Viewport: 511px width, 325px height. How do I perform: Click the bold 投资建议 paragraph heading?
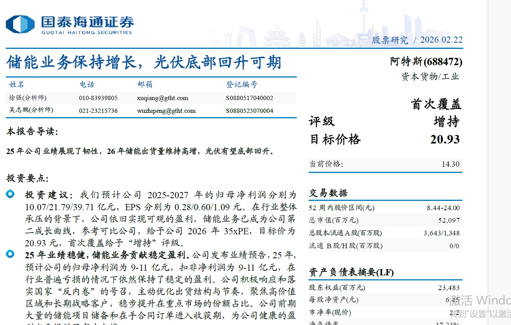click(x=49, y=194)
